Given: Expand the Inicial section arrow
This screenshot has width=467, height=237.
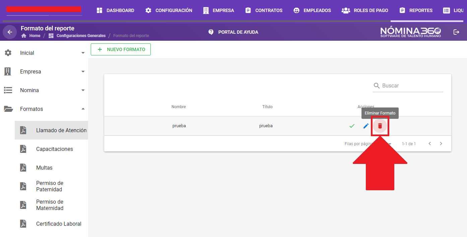Looking at the screenshot, I should [x=83, y=53].
